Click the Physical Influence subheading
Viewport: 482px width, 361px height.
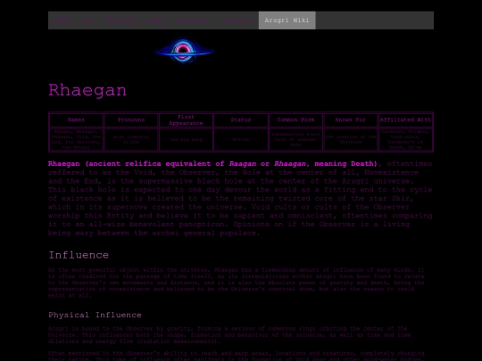click(x=95, y=315)
